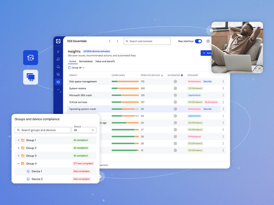Open the remote connection arrows sidebar icon
The height and width of the screenshot is (205, 274).
[x=58, y=52]
